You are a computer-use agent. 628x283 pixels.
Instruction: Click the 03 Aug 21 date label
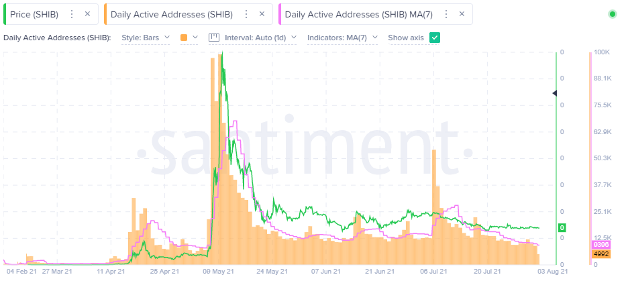coord(552,271)
